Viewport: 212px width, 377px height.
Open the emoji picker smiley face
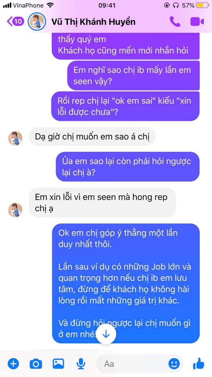pyautogui.click(x=174, y=364)
